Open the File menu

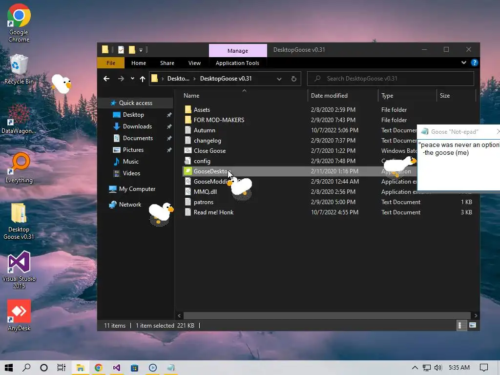tap(111, 63)
